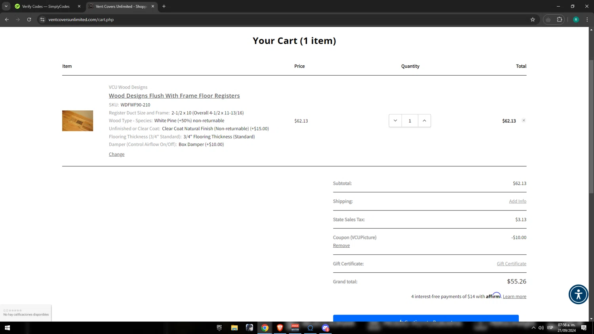
Task: Show hidden system tray icons
Action: coord(533,328)
